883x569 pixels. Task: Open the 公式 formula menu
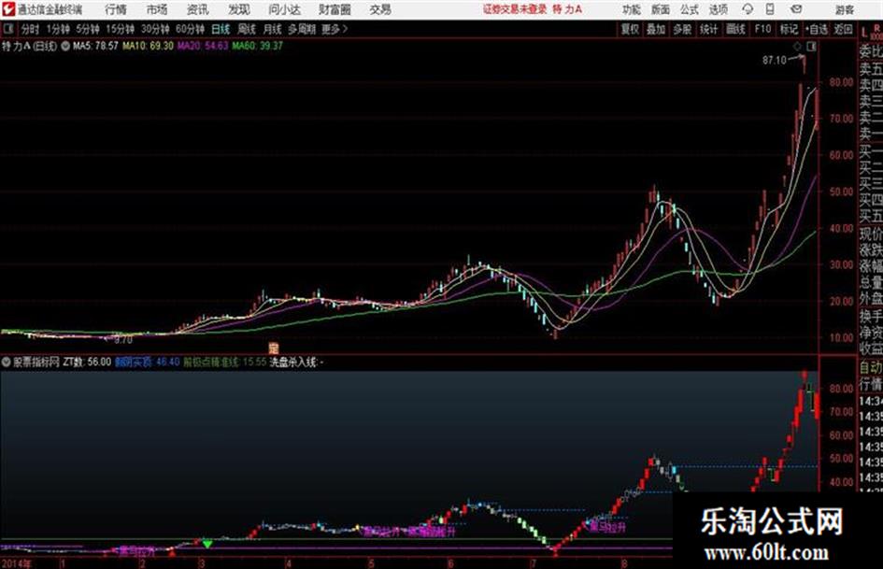[x=690, y=9]
